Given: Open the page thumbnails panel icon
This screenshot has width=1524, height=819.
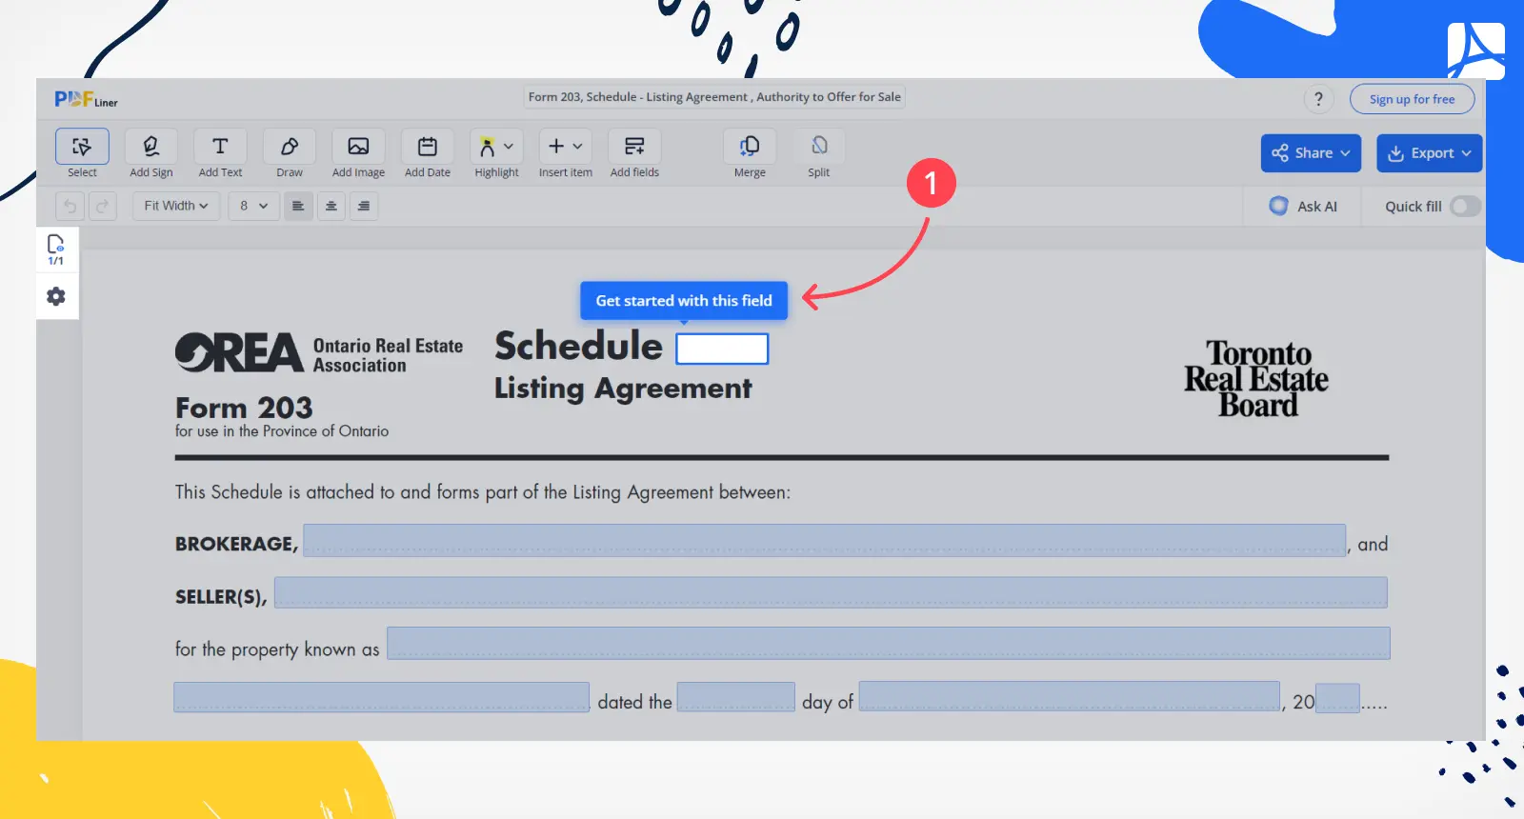Looking at the screenshot, I should tap(56, 250).
